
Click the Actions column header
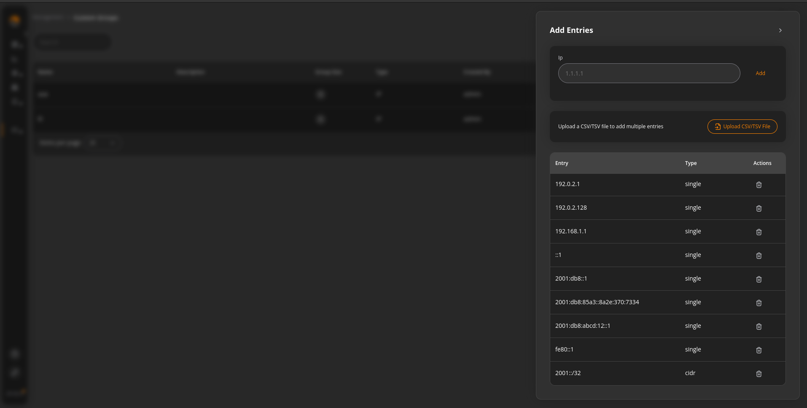click(762, 163)
